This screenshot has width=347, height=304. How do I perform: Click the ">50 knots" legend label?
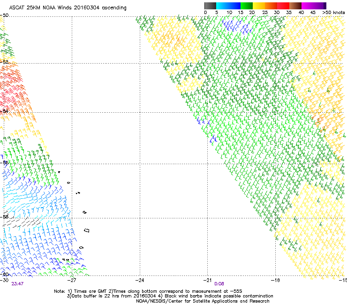[x=333, y=13]
